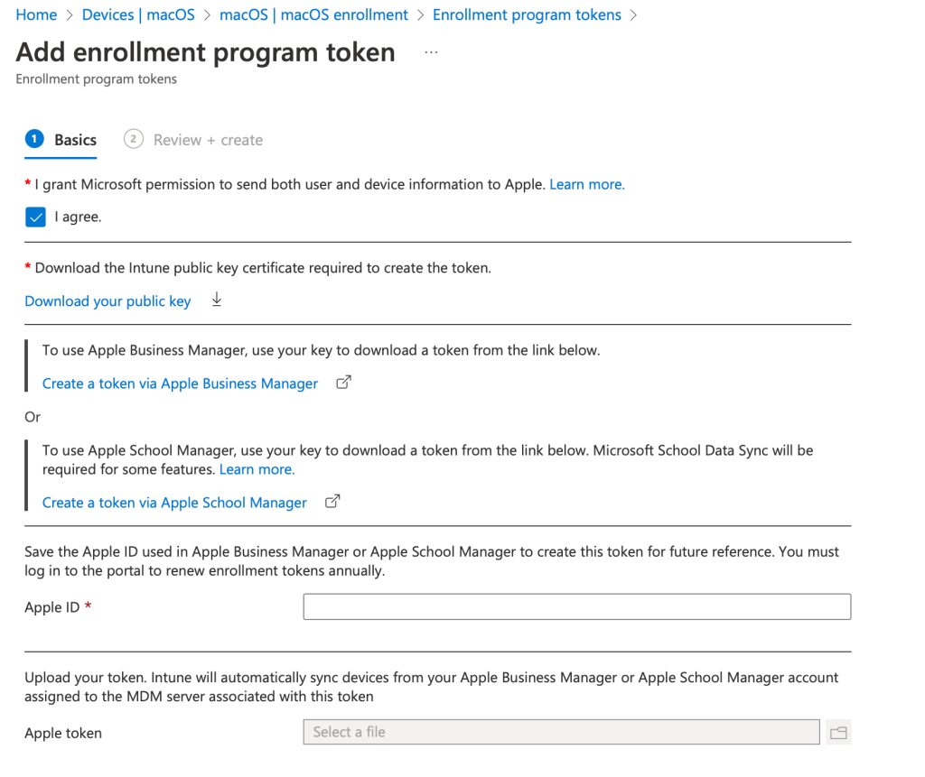The image size is (925, 777).
Task: Click external link icon for Apple School Manager
Action: (332, 502)
